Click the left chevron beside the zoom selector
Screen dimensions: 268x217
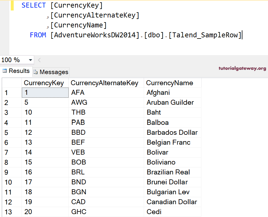pos(39,60)
